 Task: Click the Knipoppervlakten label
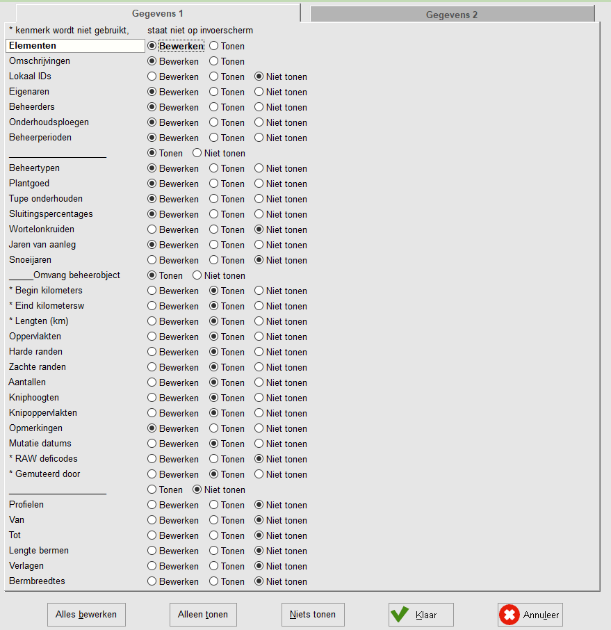[x=43, y=412]
